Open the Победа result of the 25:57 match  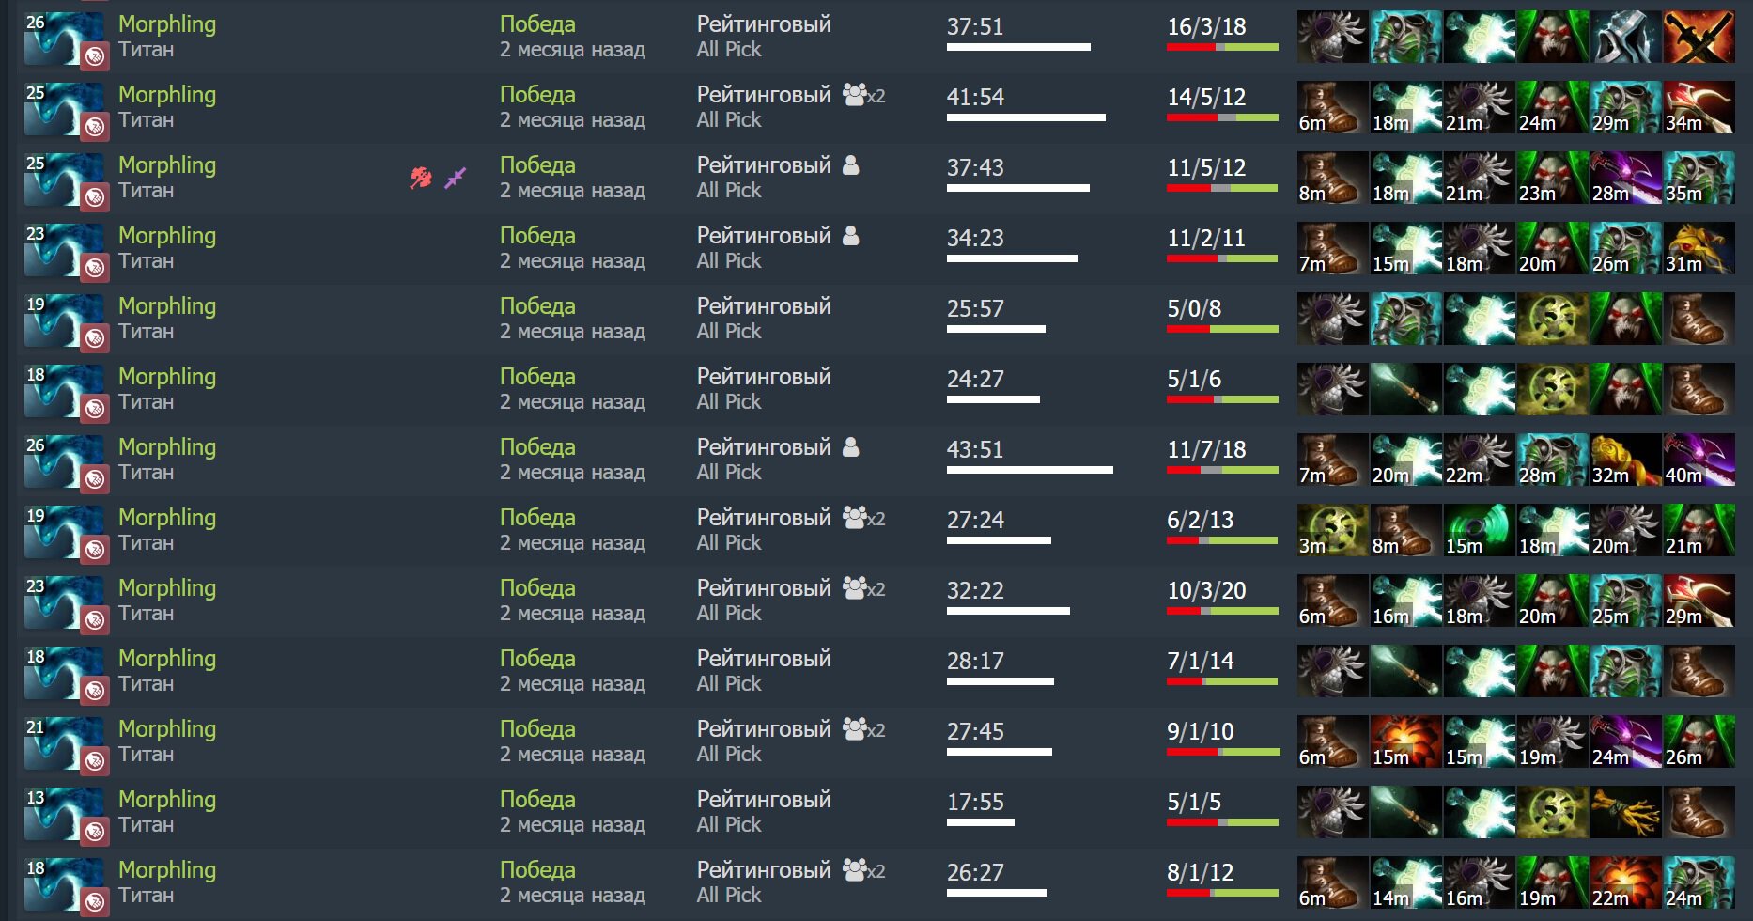(x=537, y=306)
